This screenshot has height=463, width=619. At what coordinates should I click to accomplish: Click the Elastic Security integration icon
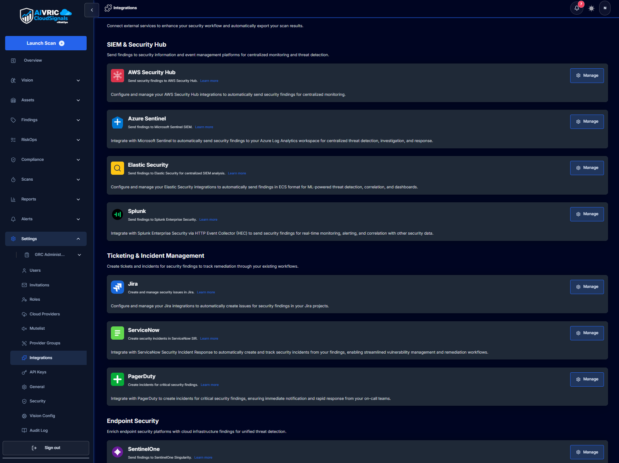pyautogui.click(x=117, y=168)
